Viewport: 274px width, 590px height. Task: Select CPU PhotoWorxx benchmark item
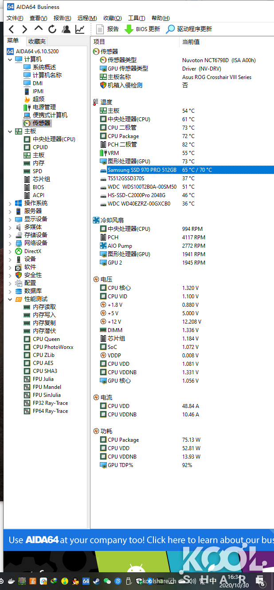pyautogui.click(x=53, y=347)
